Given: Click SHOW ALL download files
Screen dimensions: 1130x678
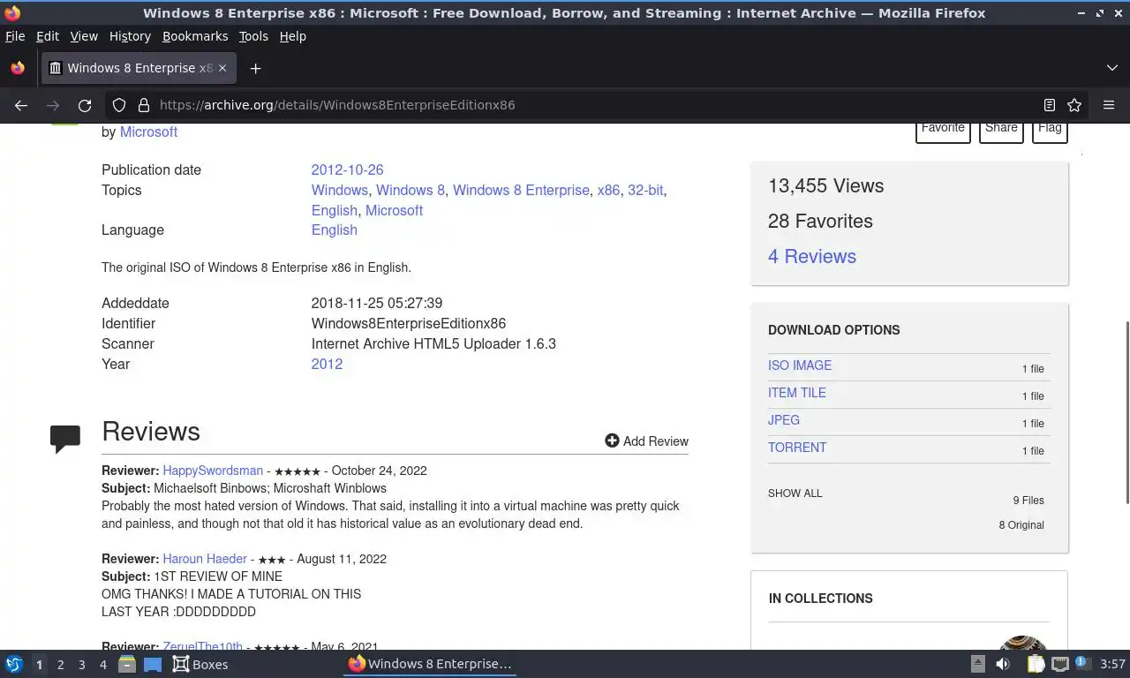Looking at the screenshot, I should click(x=795, y=493).
